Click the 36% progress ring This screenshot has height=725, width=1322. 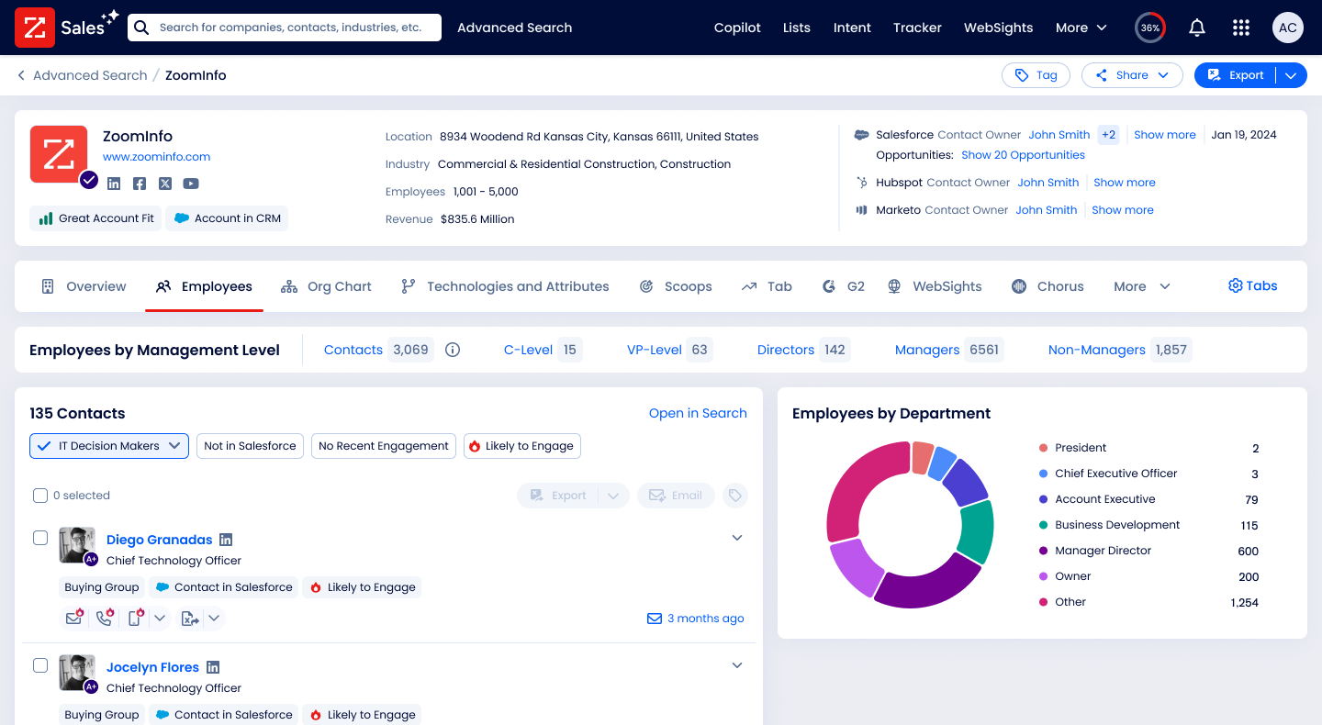point(1150,28)
